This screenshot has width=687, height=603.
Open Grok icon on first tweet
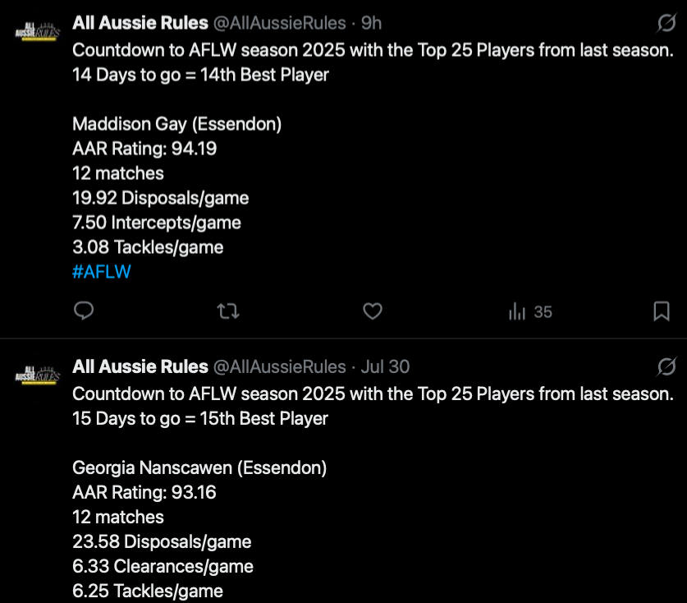tap(666, 23)
